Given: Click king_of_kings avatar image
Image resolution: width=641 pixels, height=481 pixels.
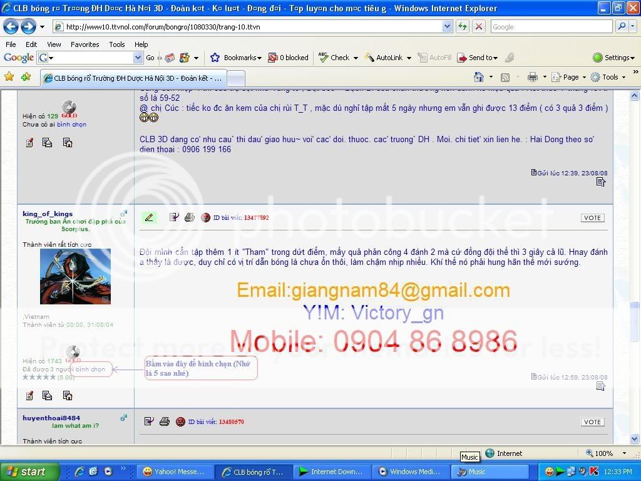Looking at the screenshot, I should coord(75,276).
